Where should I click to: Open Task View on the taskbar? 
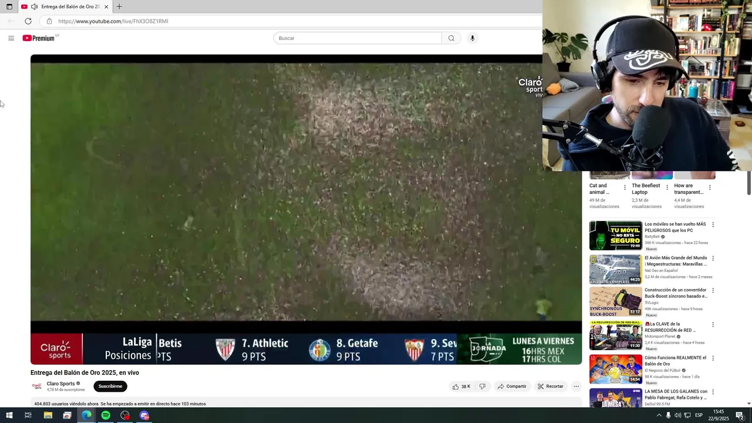[28, 415]
